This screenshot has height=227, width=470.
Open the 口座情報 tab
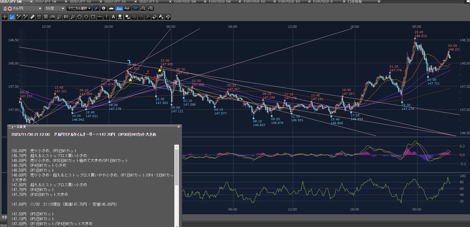click(355, 2)
